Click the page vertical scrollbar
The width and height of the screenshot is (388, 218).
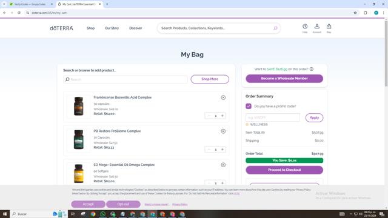click(386, 53)
